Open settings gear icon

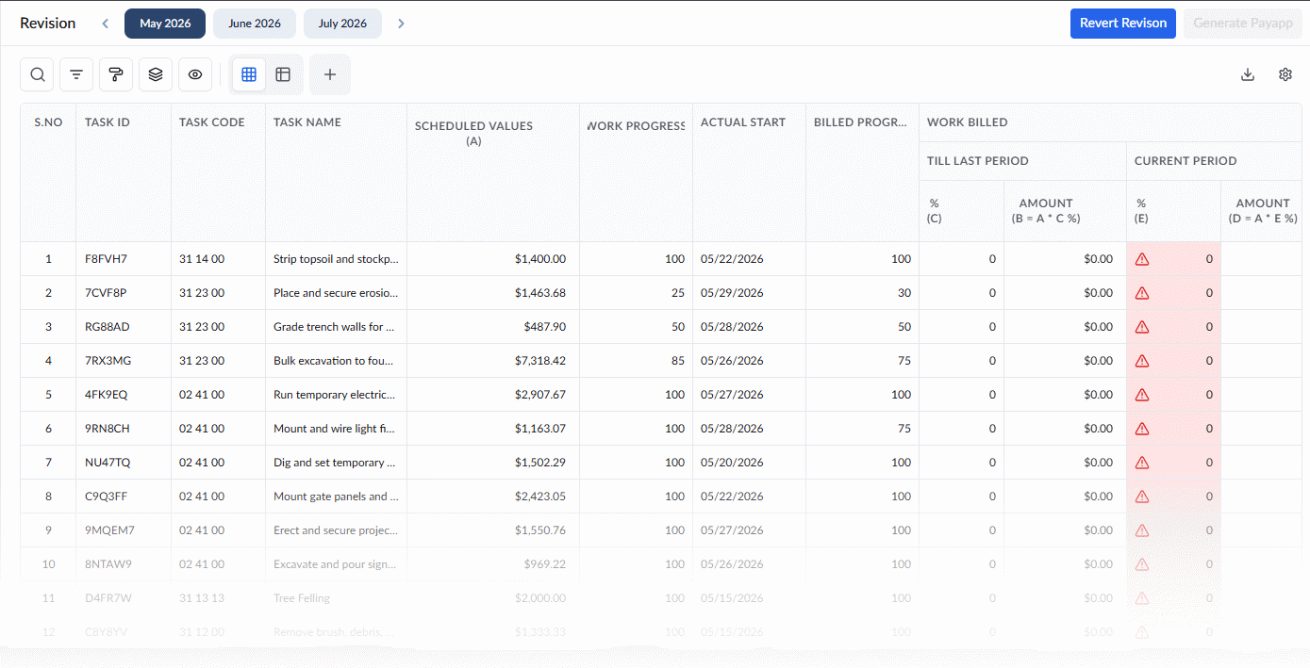1285,74
